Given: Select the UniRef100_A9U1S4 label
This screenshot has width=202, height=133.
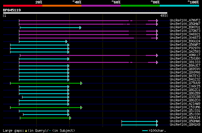Looking at the screenshot, I should 185,118.
